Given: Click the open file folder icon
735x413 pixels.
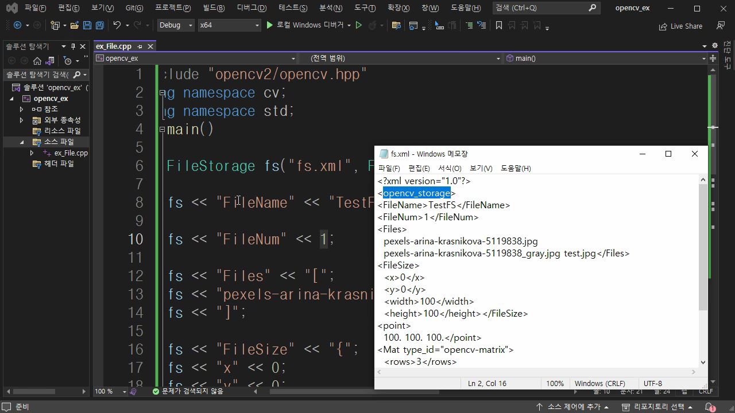Looking at the screenshot, I should pyautogui.click(x=75, y=25).
